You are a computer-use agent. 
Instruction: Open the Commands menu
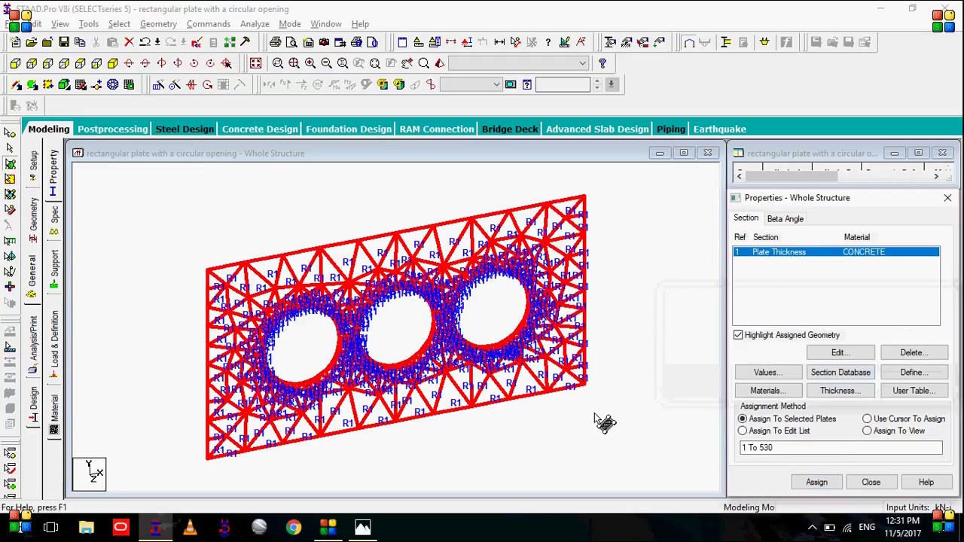pyautogui.click(x=209, y=24)
